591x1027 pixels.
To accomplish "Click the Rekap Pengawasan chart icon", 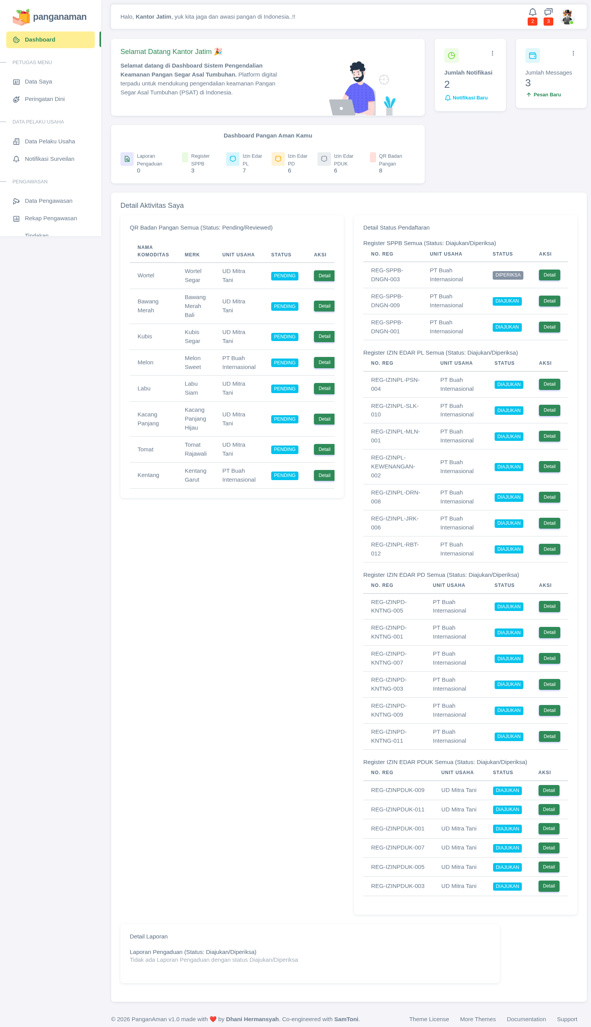I will click(x=16, y=219).
